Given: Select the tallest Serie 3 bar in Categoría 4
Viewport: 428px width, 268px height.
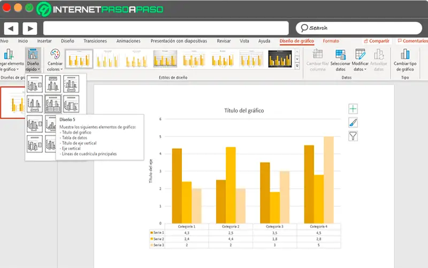Looking at the screenshot, I should [328, 180].
